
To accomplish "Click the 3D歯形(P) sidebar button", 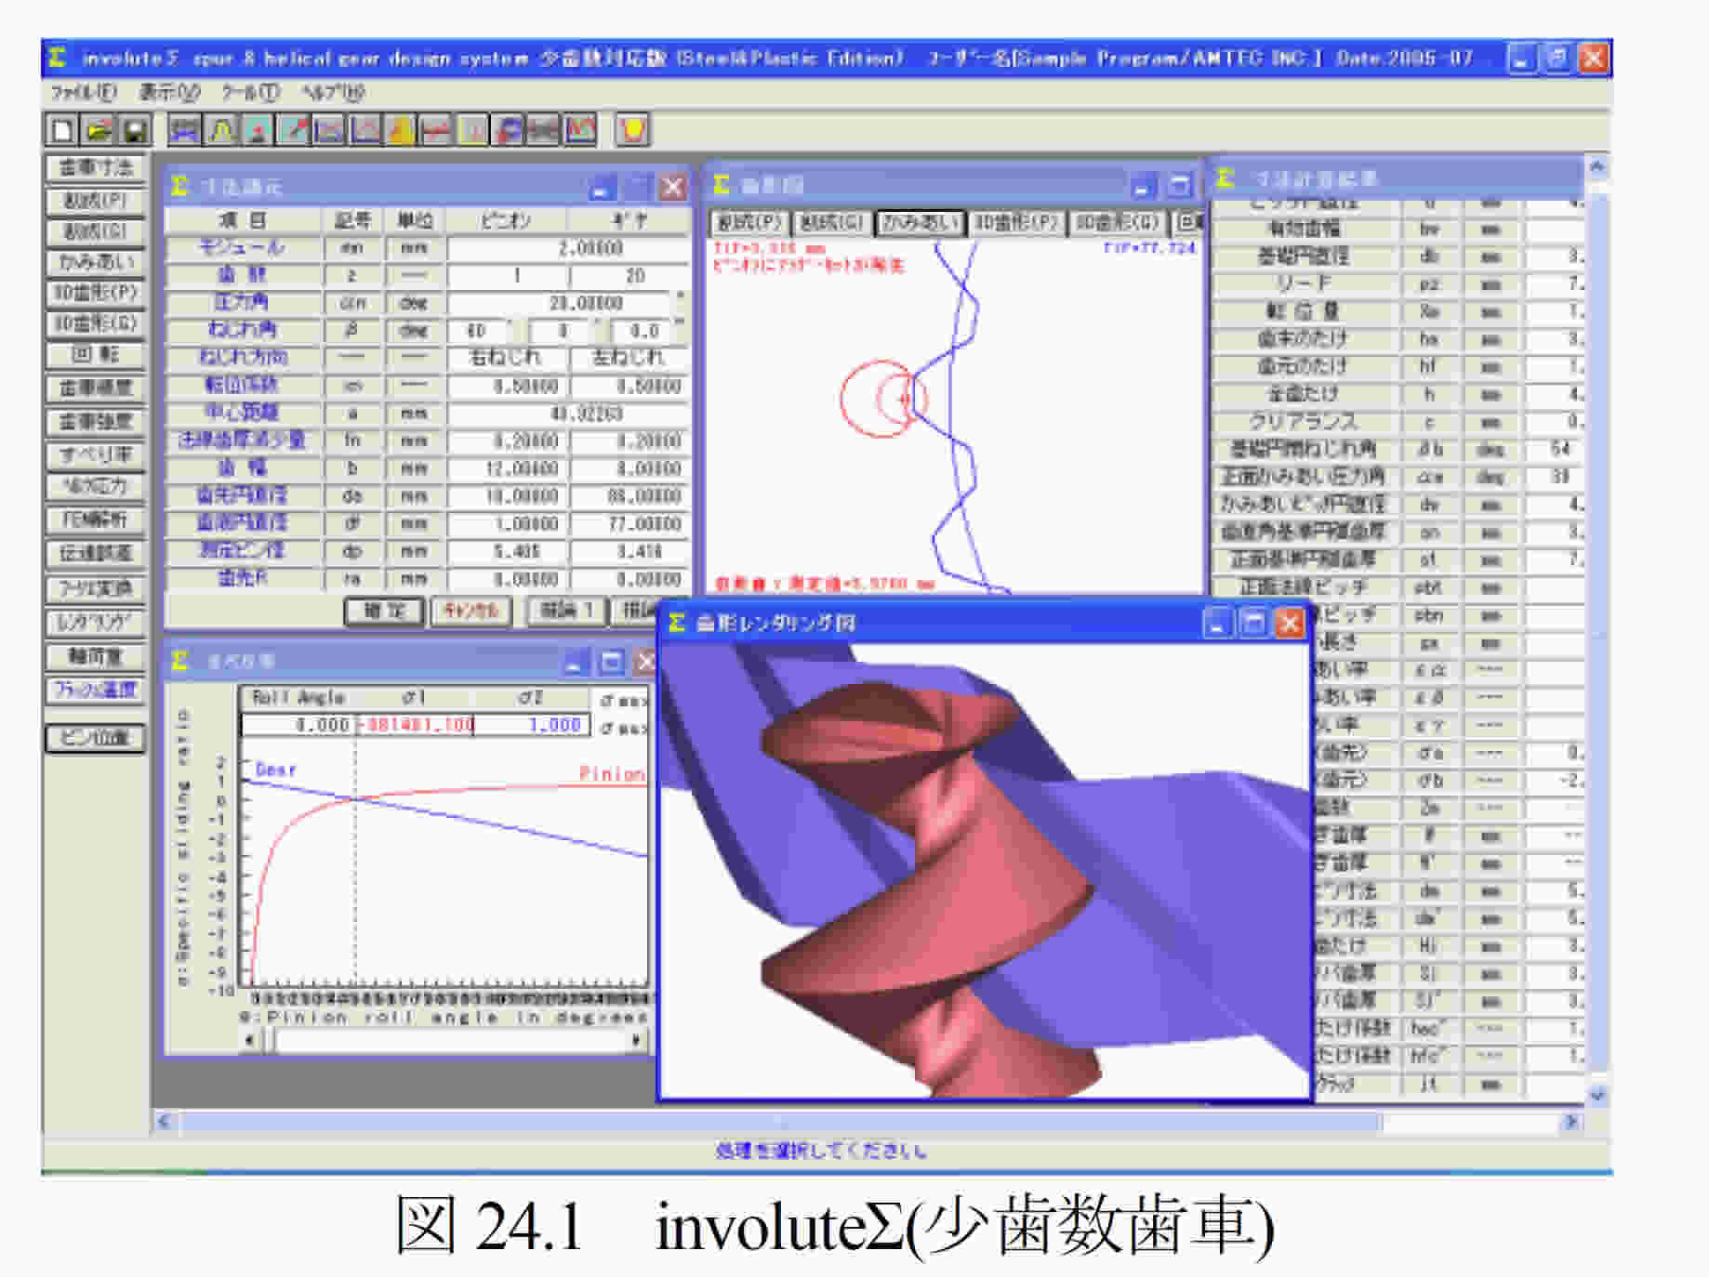I will tap(96, 293).
